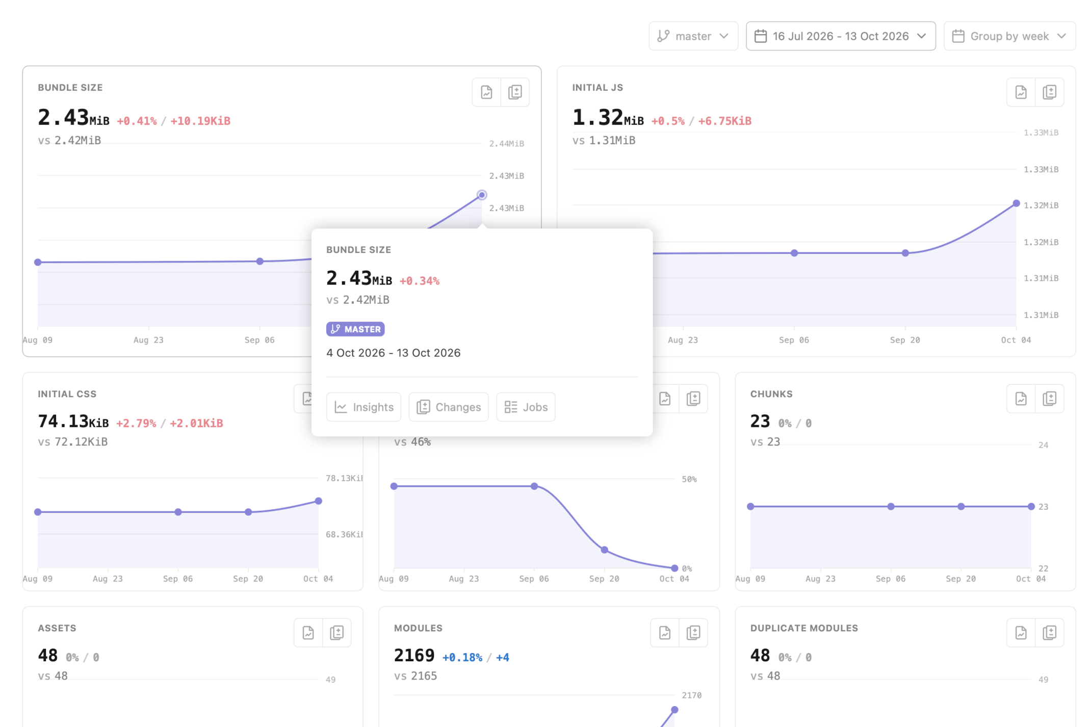This screenshot has height=727, width=1092.
Task: Select Oct 04 data point on Initial JS chart
Action: (x=1016, y=203)
